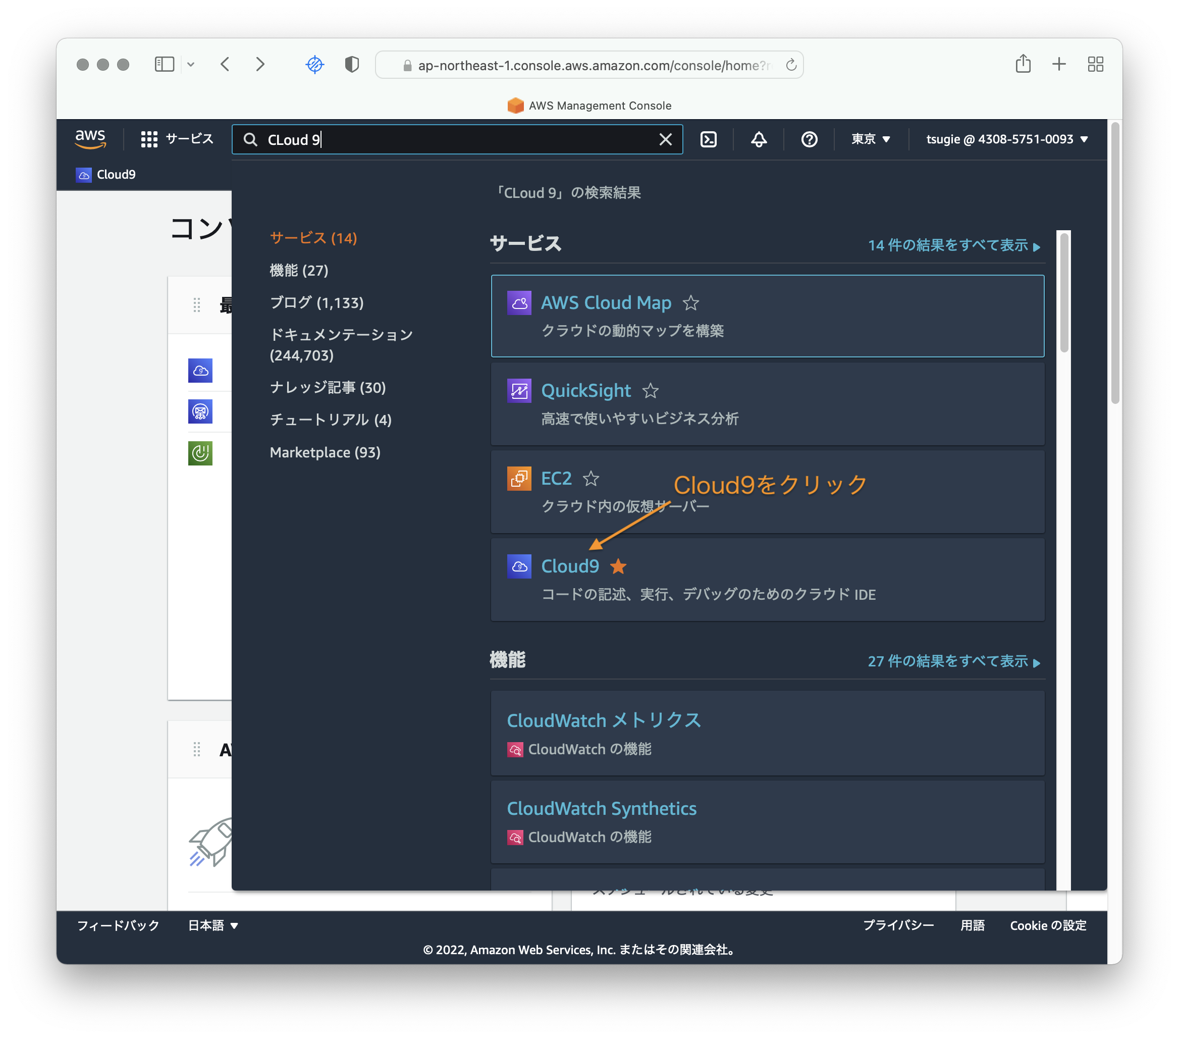Open the CloudShell terminal icon
This screenshot has width=1179, height=1039.
708,139
